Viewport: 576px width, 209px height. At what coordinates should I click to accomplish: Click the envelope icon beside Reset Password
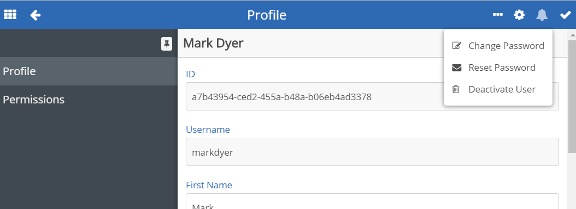(x=456, y=67)
